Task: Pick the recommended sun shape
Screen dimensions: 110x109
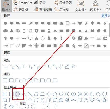Action: [x=5, y=38]
